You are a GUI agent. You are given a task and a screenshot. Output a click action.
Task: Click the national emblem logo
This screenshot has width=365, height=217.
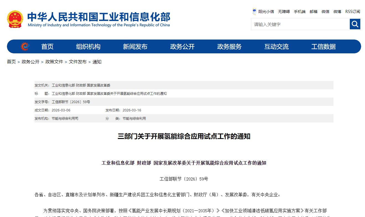pos(15,19)
